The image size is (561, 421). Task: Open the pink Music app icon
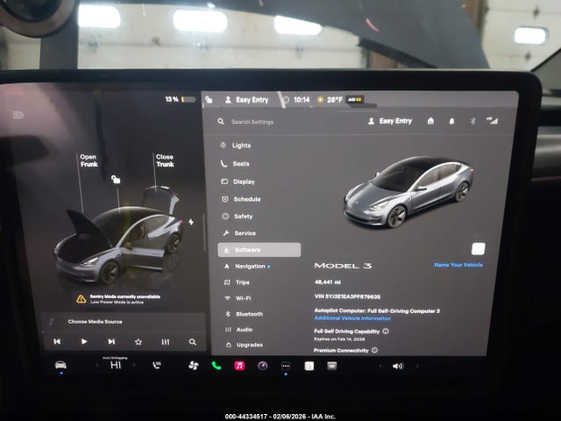[x=239, y=365]
